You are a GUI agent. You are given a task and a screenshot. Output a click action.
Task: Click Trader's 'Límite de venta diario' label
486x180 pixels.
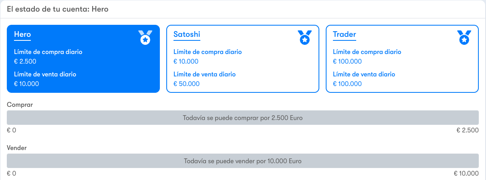[x=364, y=74]
